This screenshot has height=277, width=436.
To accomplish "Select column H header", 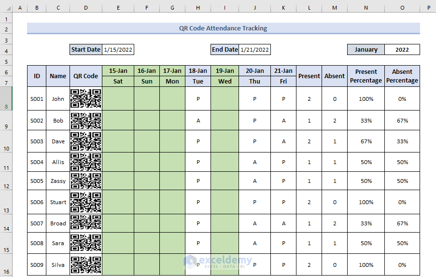I will pyautogui.click(x=197, y=8).
